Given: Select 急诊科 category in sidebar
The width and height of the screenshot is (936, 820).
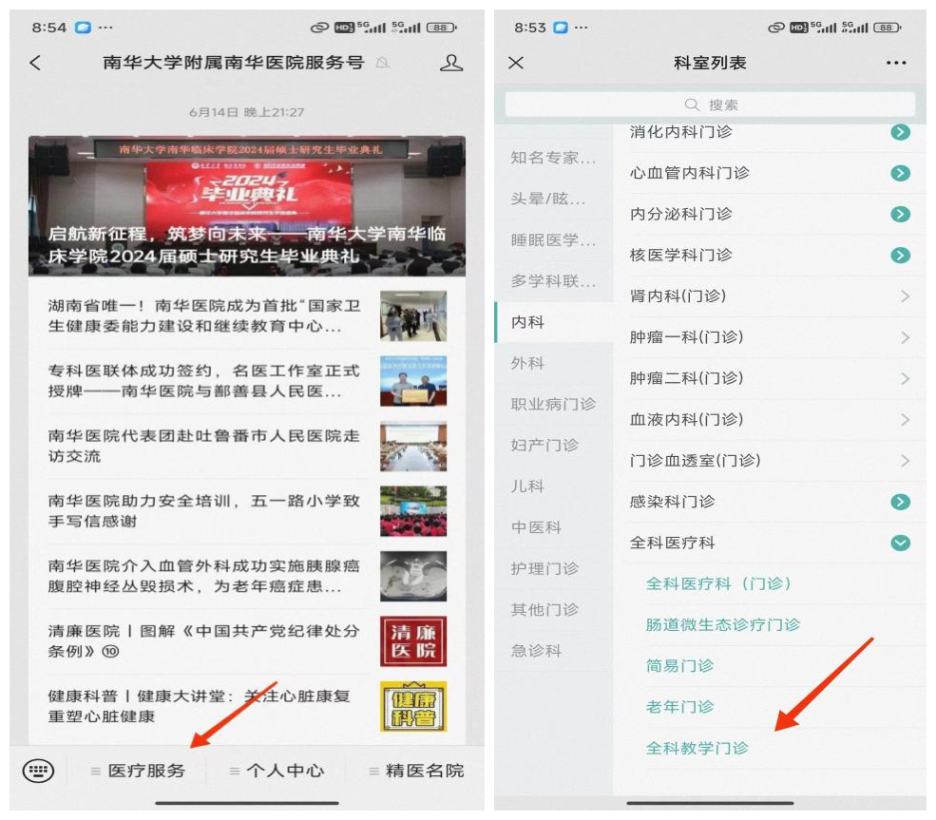Looking at the screenshot, I should tap(553, 651).
